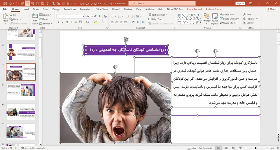Align text to the left
The width and height of the screenshot is (280, 150).
click(x=112, y=22)
